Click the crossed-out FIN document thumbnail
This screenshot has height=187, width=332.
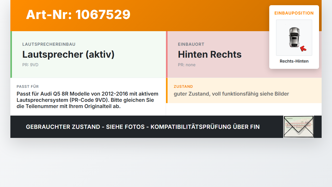[299, 127]
